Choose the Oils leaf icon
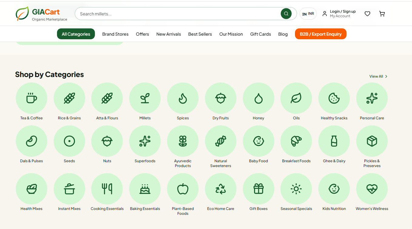 pos(296,98)
